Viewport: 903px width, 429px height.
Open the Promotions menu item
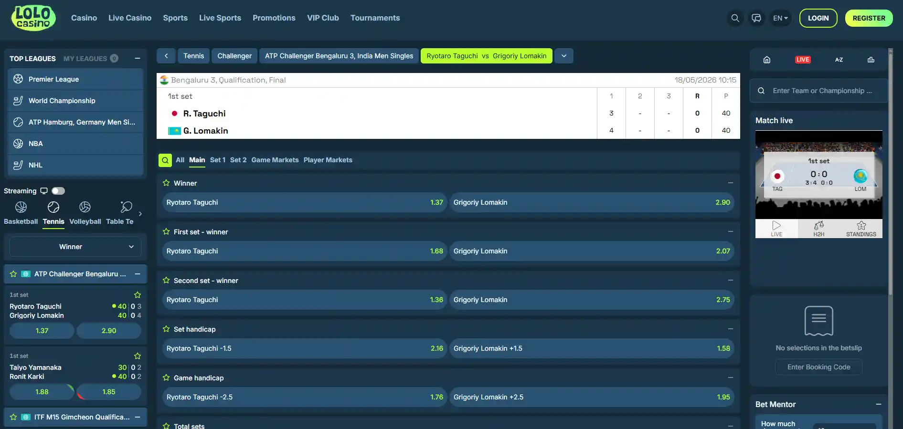tap(274, 18)
